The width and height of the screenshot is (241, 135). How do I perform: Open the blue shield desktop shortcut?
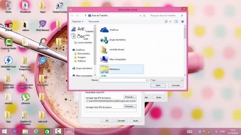pyautogui.click(x=43, y=62)
